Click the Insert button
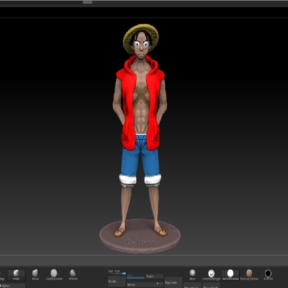The height and width of the screenshot is (288, 288). pos(154,276)
